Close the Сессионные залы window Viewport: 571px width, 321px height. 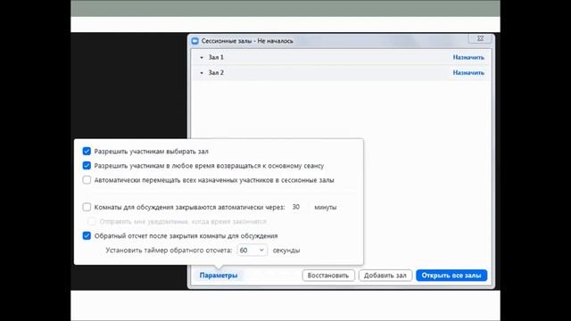tap(480, 38)
